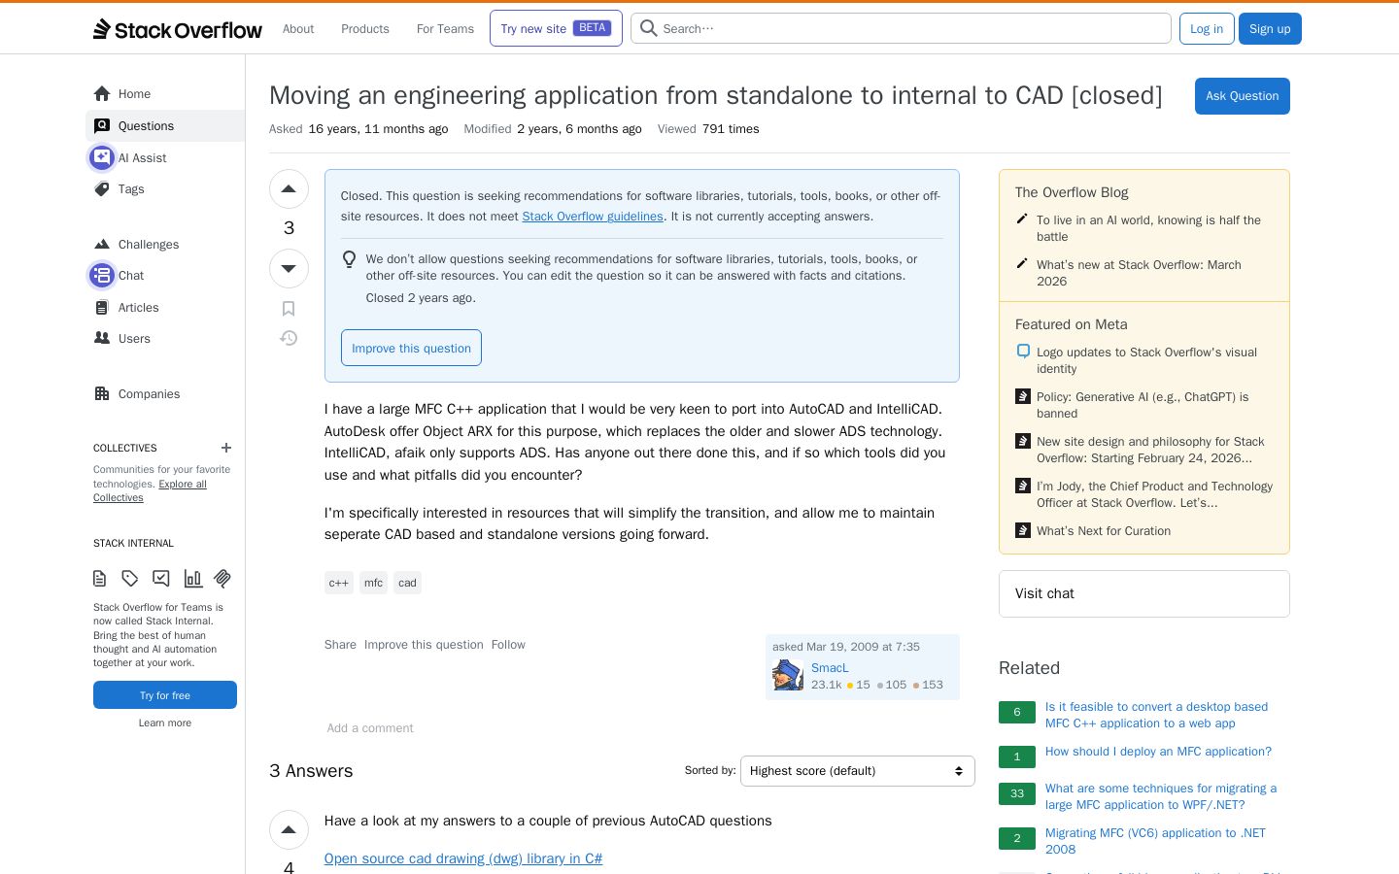Add a collective with plus icon

(226, 448)
